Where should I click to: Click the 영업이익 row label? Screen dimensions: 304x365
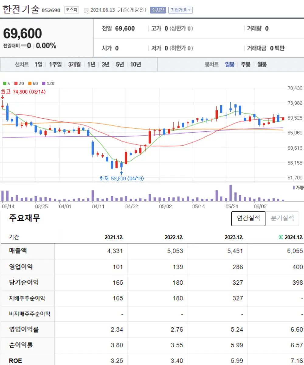[x=21, y=267]
